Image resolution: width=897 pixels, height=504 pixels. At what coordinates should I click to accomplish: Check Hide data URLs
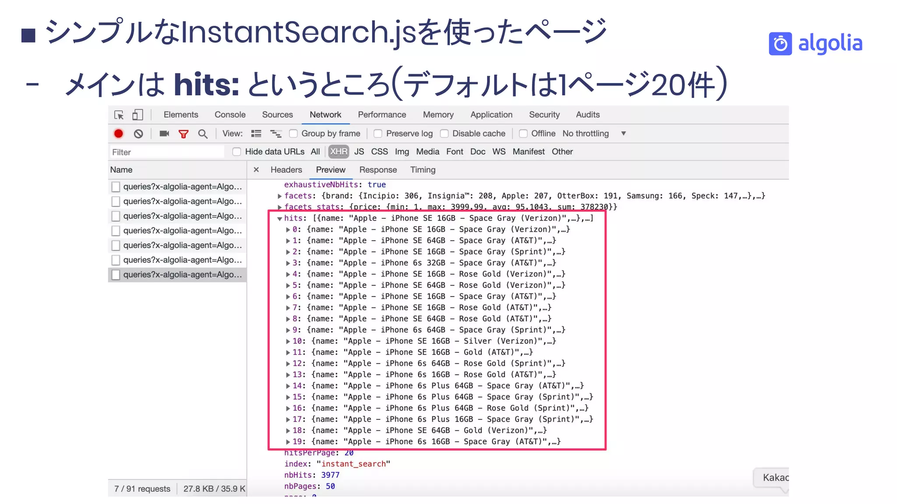tap(237, 152)
